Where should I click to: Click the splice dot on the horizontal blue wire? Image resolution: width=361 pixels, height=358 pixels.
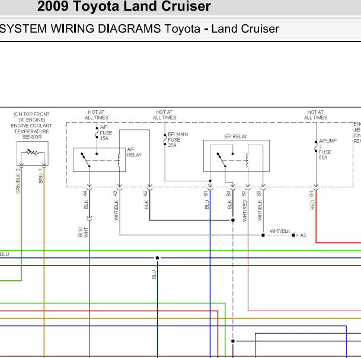point(157,258)
